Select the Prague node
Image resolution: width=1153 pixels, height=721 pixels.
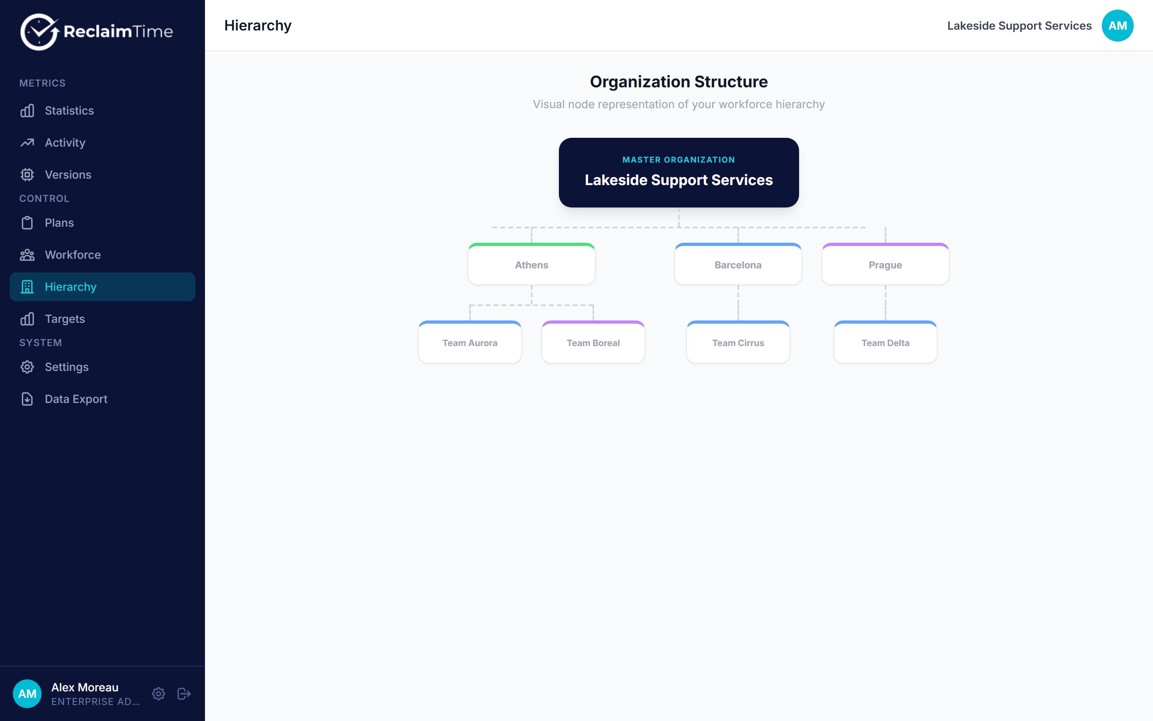[x=885, y=264]
